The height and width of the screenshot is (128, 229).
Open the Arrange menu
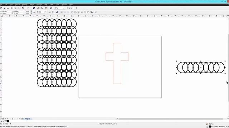click(x=25, y=5)
